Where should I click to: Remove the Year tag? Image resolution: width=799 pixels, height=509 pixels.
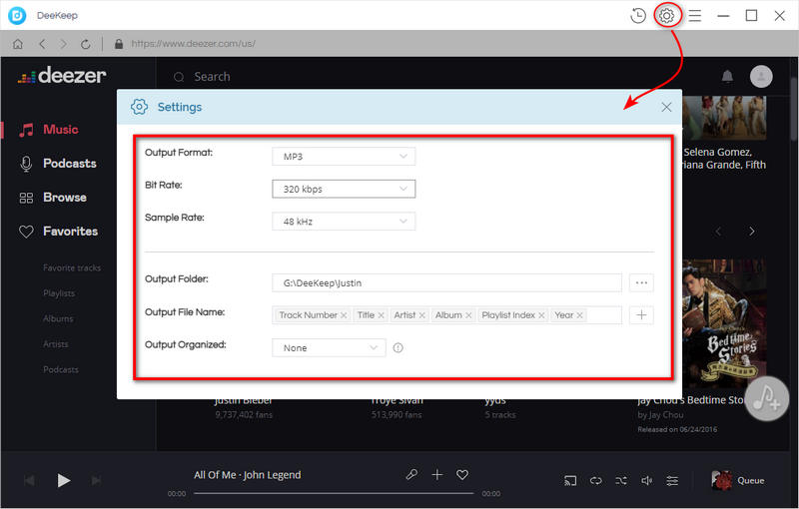[579, 315]
